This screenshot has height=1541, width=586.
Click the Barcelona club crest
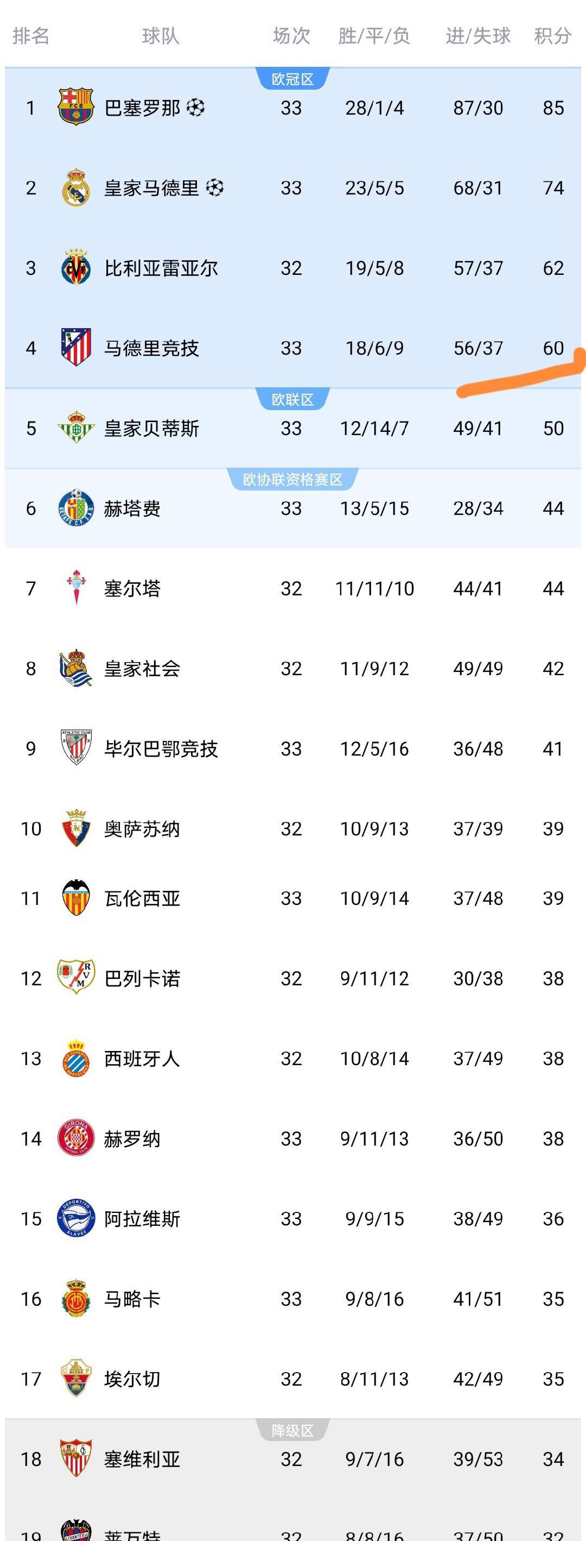pos(76,108)
